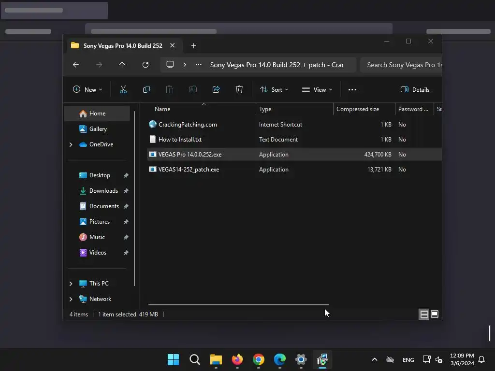Click the PC monitor icon in address bar
This screenshot has height=371, width=495.
pos(170,65)
